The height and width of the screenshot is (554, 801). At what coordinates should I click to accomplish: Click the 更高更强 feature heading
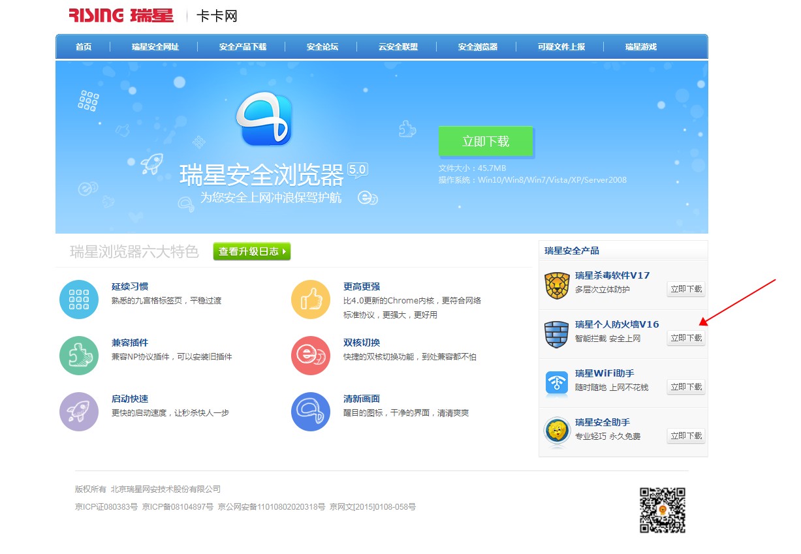(x=362, y=286)
